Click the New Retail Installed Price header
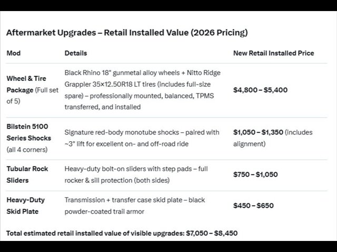Image resolution: width=337 pixels, height=252 pixels. [273, 53]
